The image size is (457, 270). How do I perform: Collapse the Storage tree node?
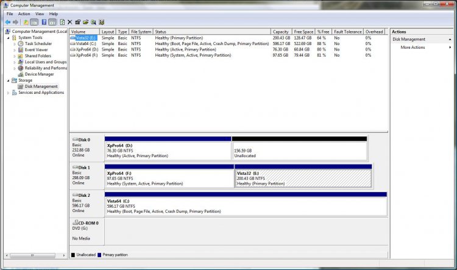point(8,81)
